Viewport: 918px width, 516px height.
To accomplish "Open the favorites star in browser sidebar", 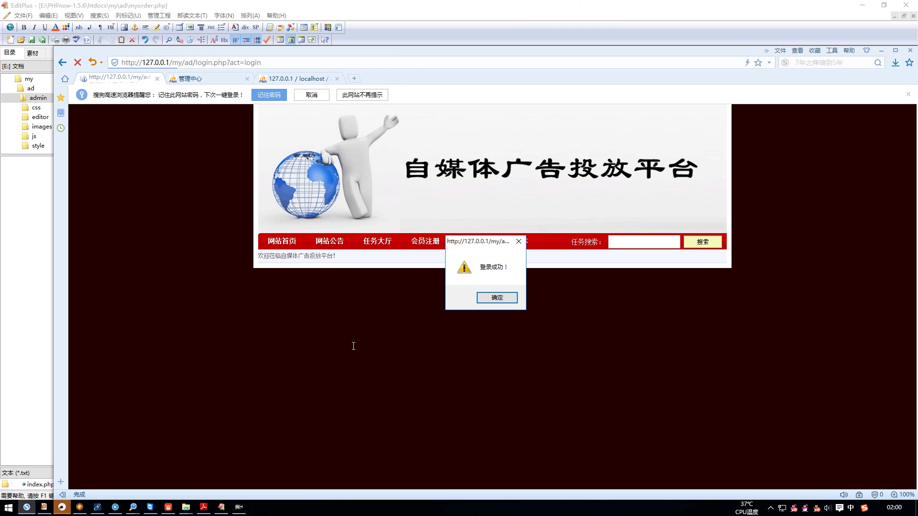I will [61, 97].
